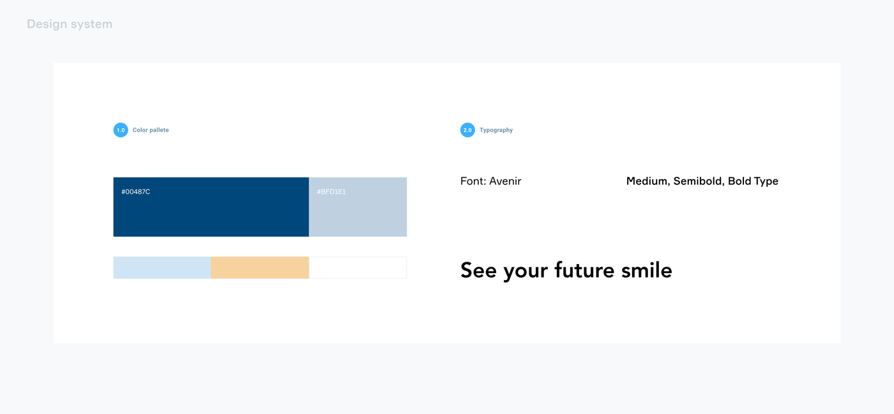
Task: Click the #BFD1E1 hex code text
Action: (331, 191)
